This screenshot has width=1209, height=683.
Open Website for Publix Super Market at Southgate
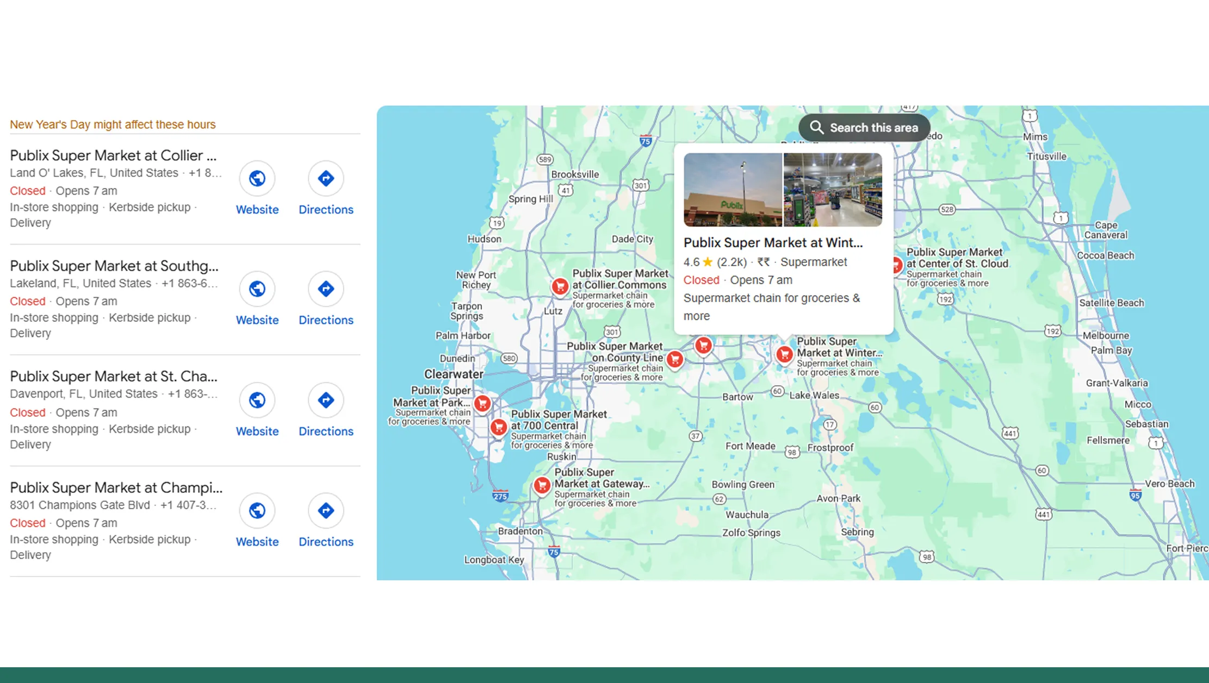pyautogui.click(x=257, y=289)
